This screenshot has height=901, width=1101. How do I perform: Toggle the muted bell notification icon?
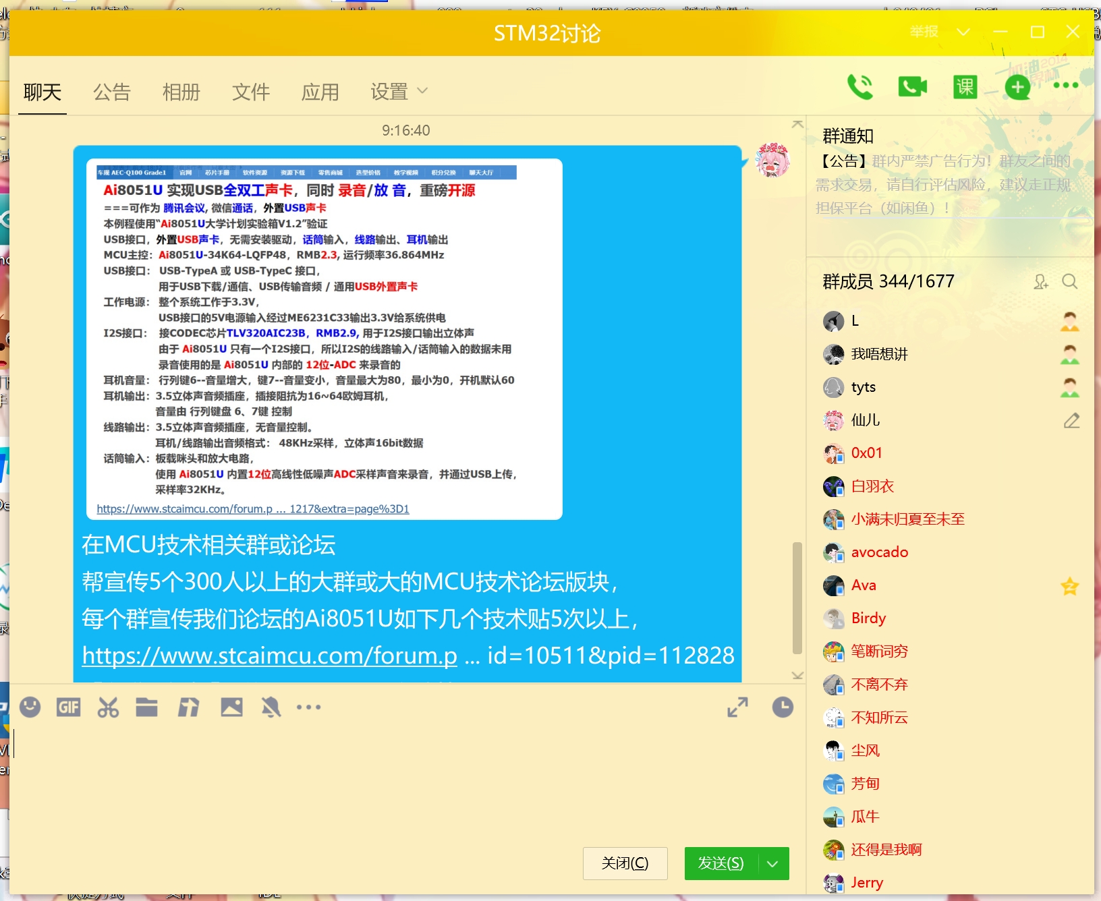pyautogui.click(x=271, y=707)
